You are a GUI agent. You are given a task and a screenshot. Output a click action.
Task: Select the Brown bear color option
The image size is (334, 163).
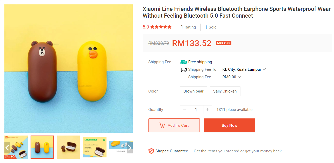point(193,91)
